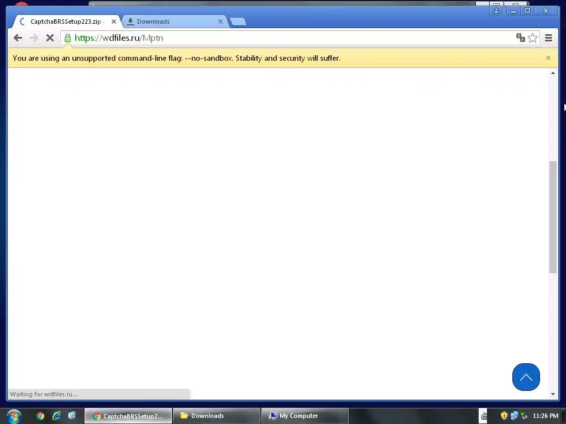This screenshot has width=566, height=424.
Task: Click the scrollbar up arrow
Action: (553, 73)
